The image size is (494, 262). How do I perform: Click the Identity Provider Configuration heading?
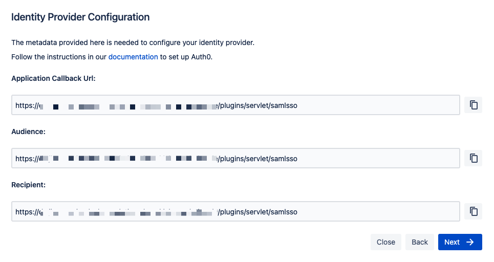(80, 17)
